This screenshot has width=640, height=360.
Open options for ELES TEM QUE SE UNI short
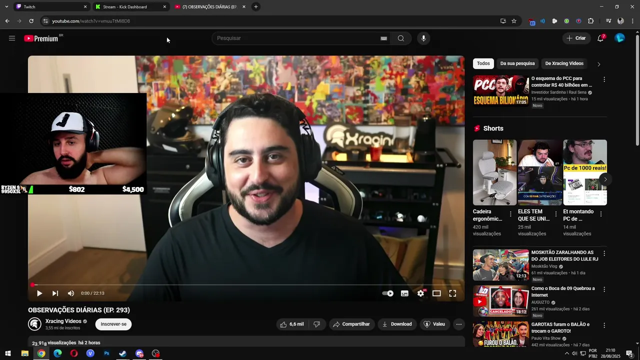[x=555, y=214]
